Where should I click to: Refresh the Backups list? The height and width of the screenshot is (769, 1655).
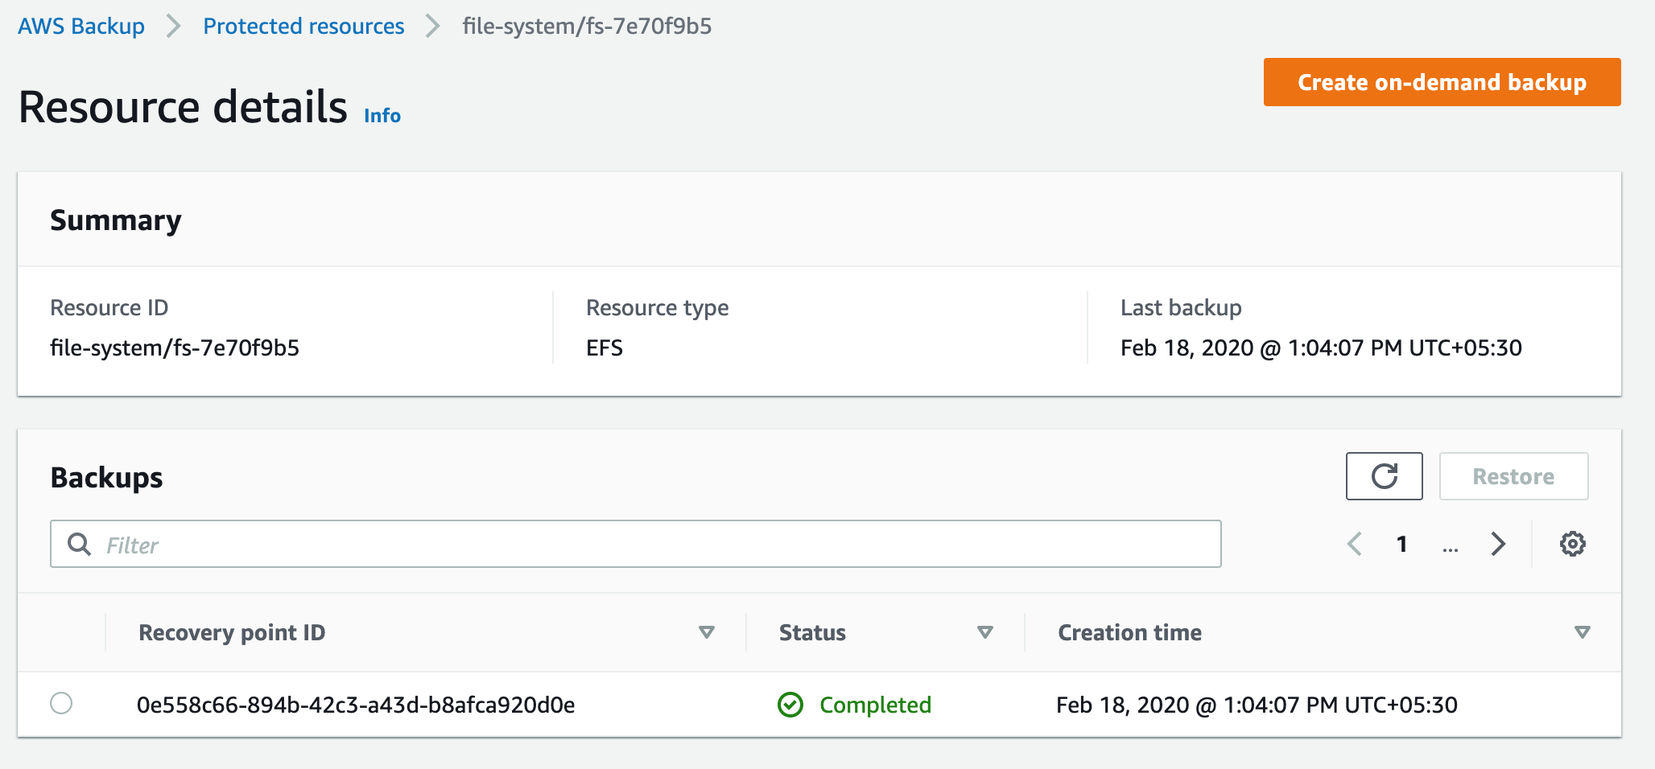1384,475
